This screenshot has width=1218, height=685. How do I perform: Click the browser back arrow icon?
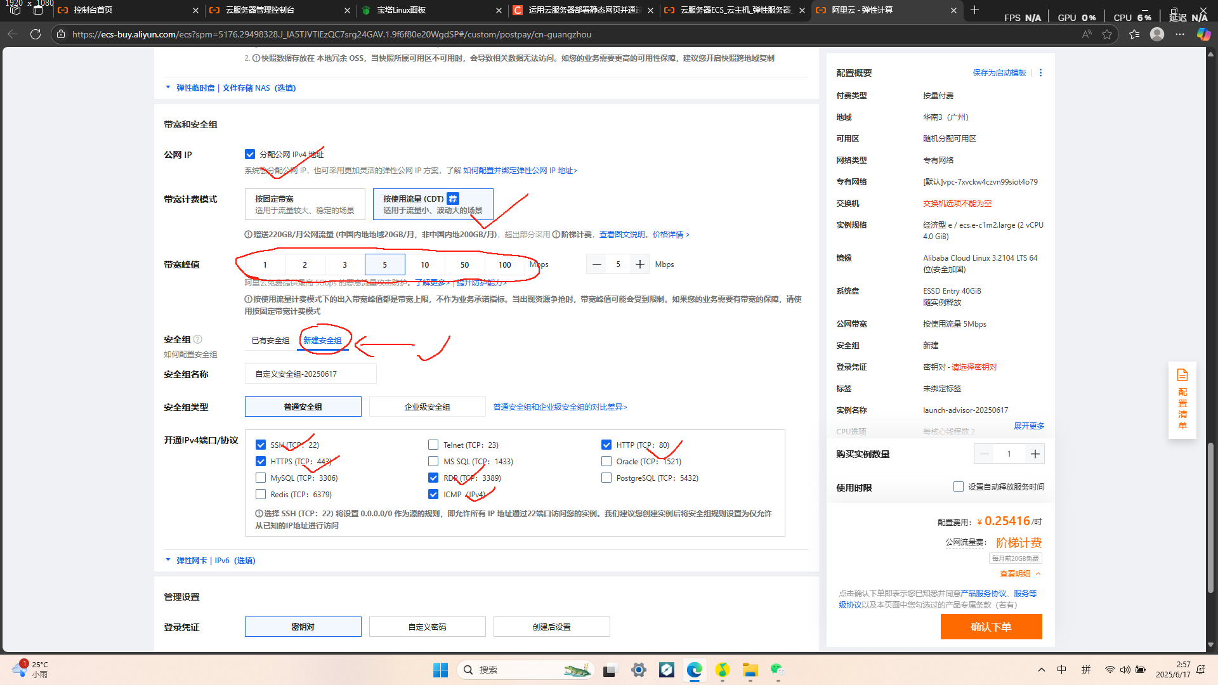(13, 34)
